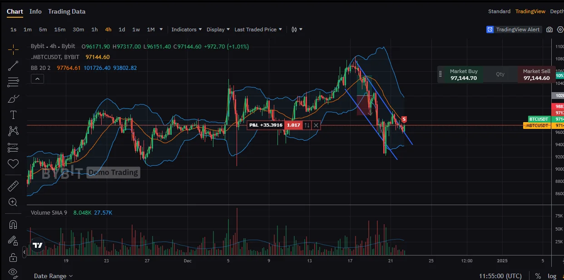This screenshot has height=280, width=564.
Task: Toggle stay in drawing mode pencil-lock
Action: coord(13,241)
